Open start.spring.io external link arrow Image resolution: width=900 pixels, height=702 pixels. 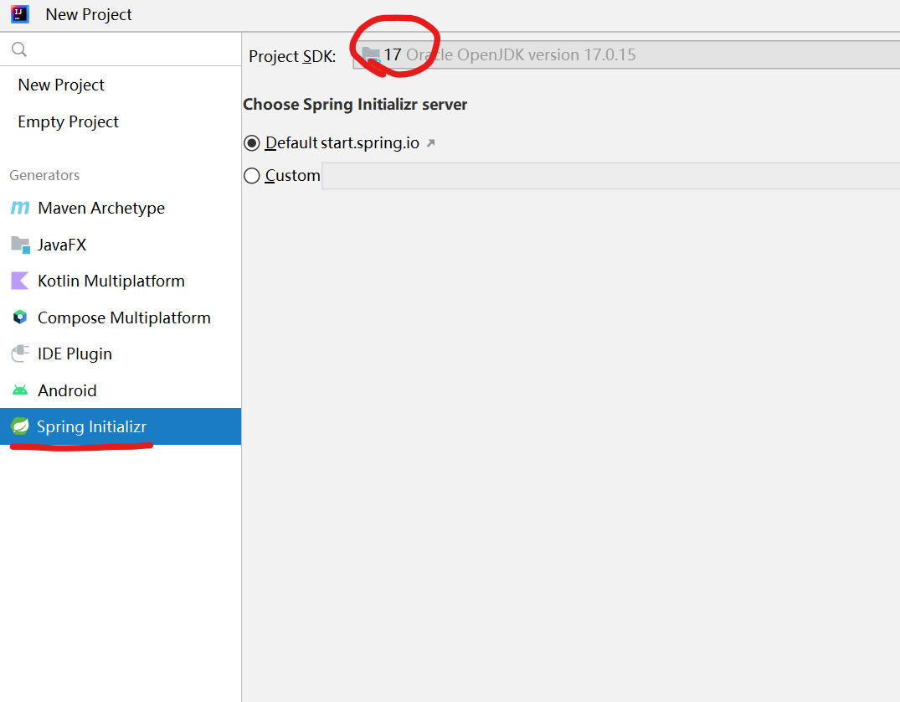pyautogui.click(x=431, y=143)
